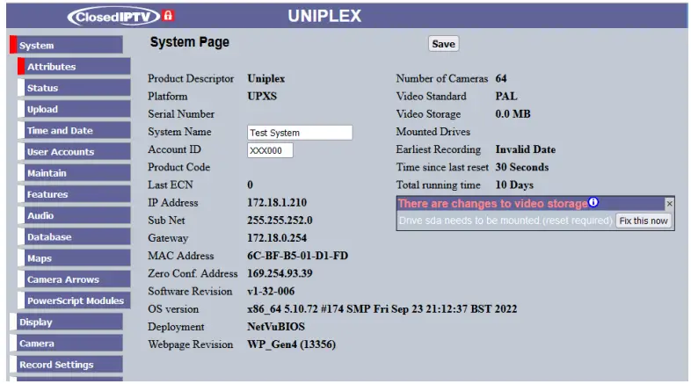Screen dimensions: 691x384
Task: Click the subnet value 255.255.252.0
Action: [x=280, y=221]
